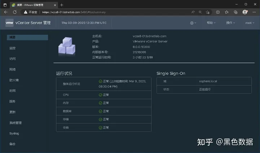Image resolution: width=260 pixels, height=153 pixels.
Task: Open the language globe dropdown
Action: coord(193,23)
